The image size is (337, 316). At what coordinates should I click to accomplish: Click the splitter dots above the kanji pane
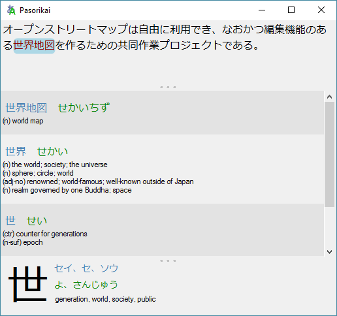[168, 261]
